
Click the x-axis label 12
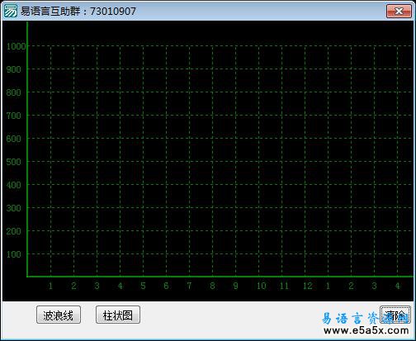(308, 286)
